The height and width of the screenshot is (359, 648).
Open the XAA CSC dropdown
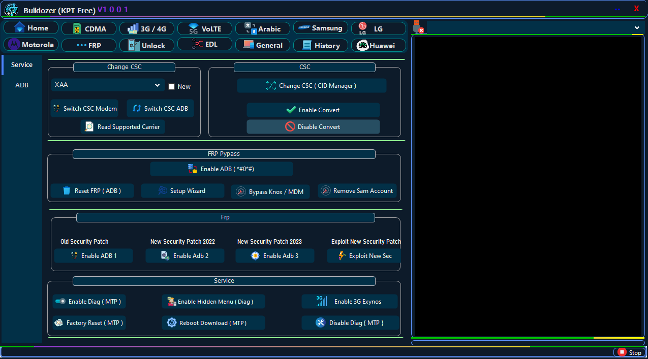107,85
